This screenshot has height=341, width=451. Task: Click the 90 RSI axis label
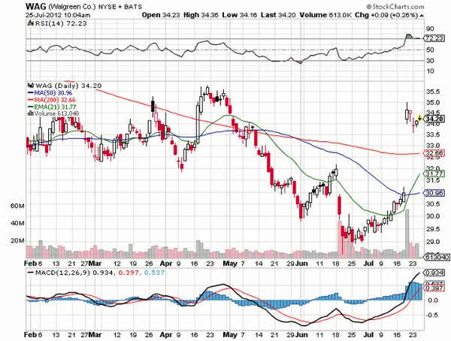coord(430,29)
